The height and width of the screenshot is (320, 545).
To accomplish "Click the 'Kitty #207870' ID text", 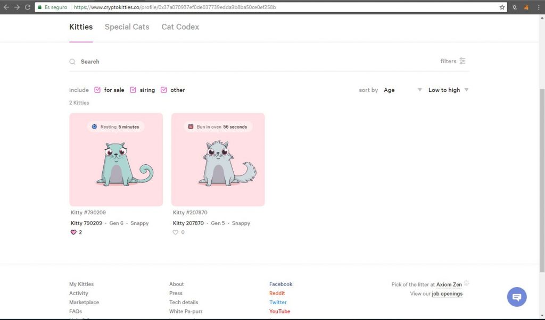I will tap(190, 213).
